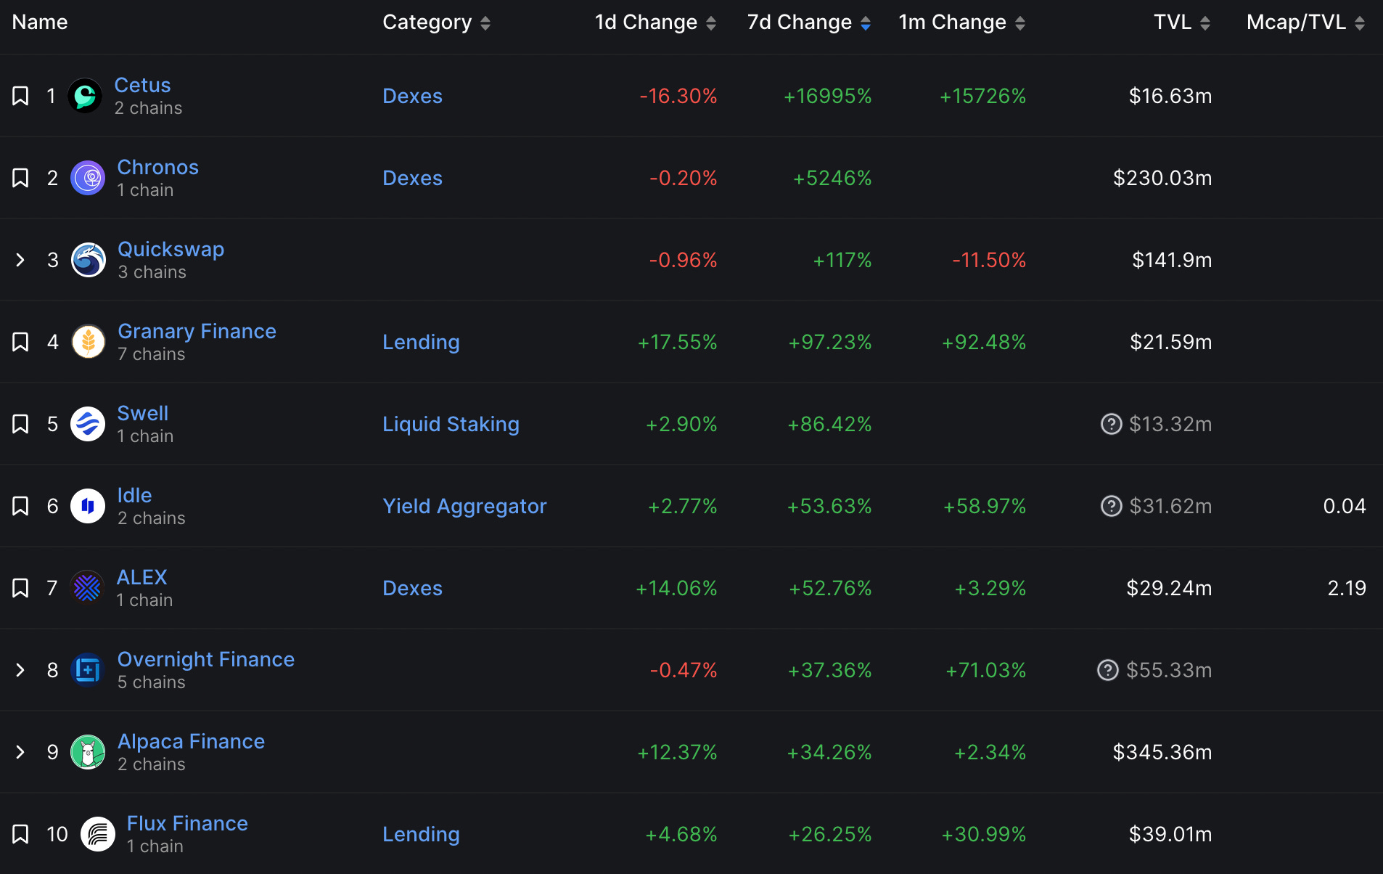Image resolution: width=1383 pixels, height=874 pixels.
Task: Bookmark the Granary Finance row
Action: [20, 342]
